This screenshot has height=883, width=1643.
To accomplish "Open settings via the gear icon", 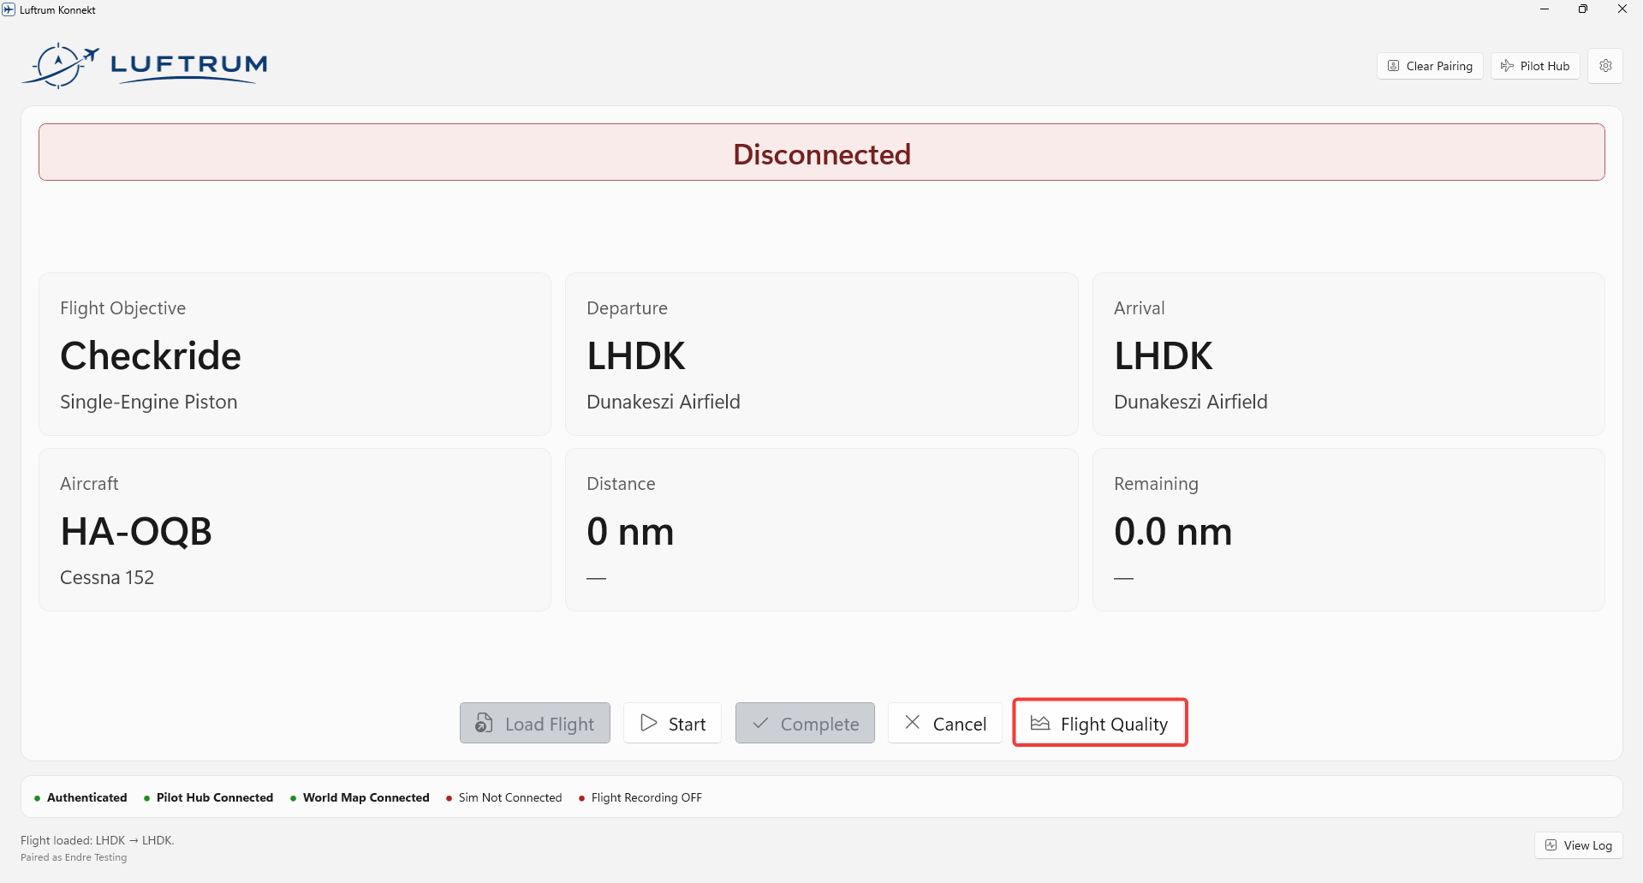I will (x=1605, y=66).
